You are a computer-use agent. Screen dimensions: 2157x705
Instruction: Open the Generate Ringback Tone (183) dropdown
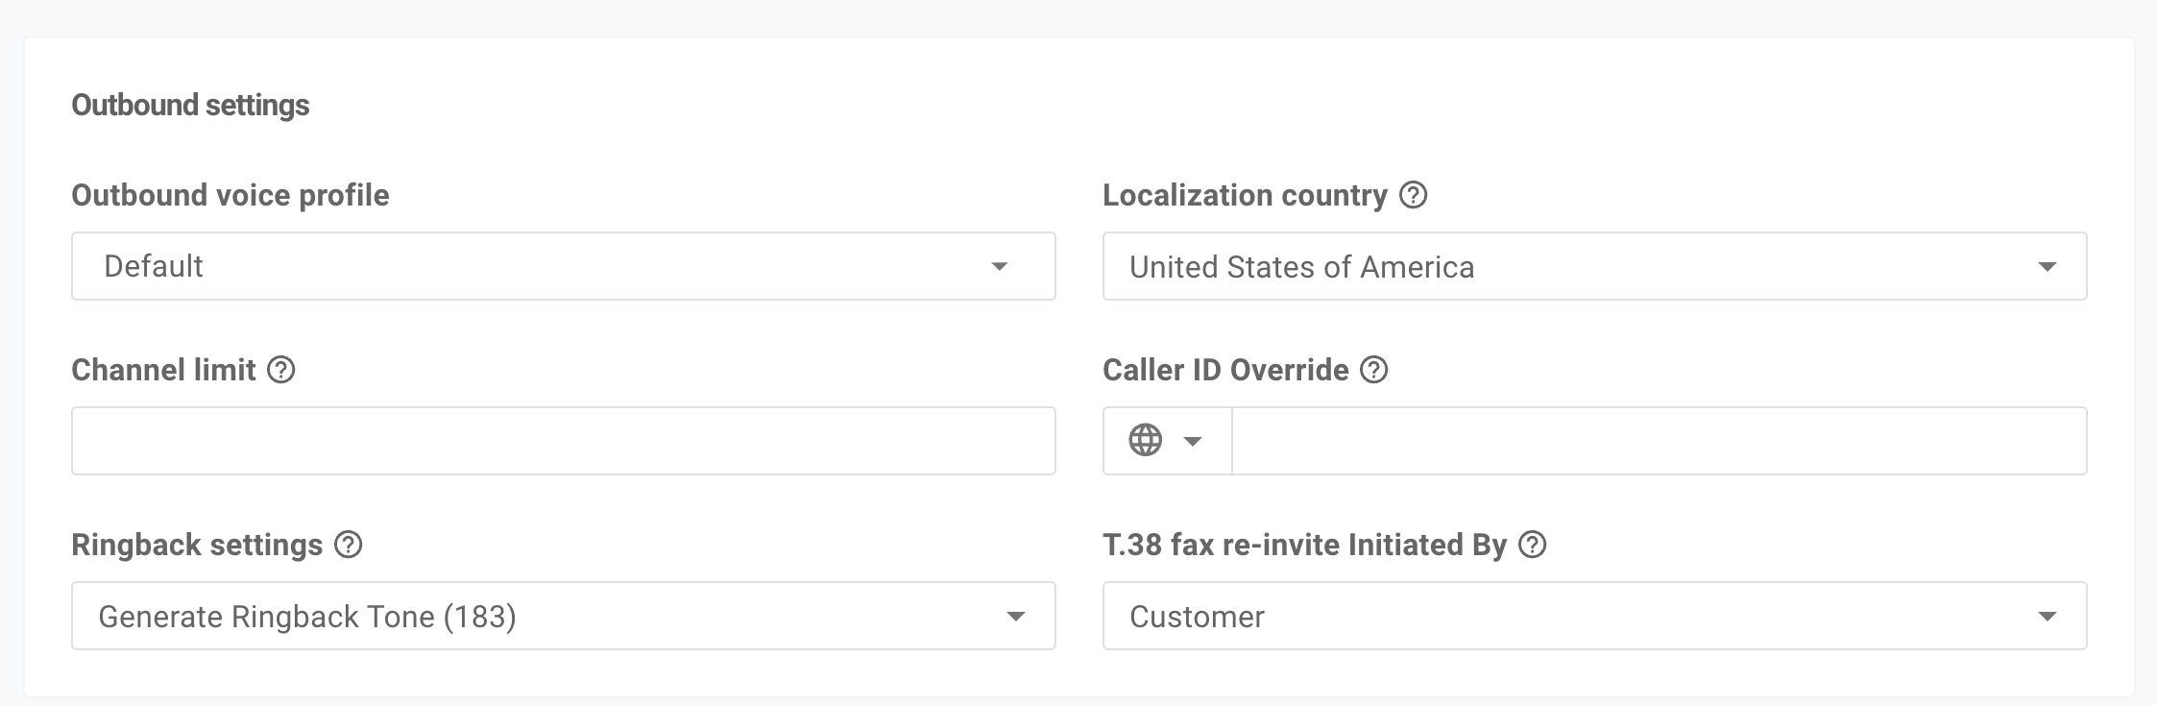(563, 616)
